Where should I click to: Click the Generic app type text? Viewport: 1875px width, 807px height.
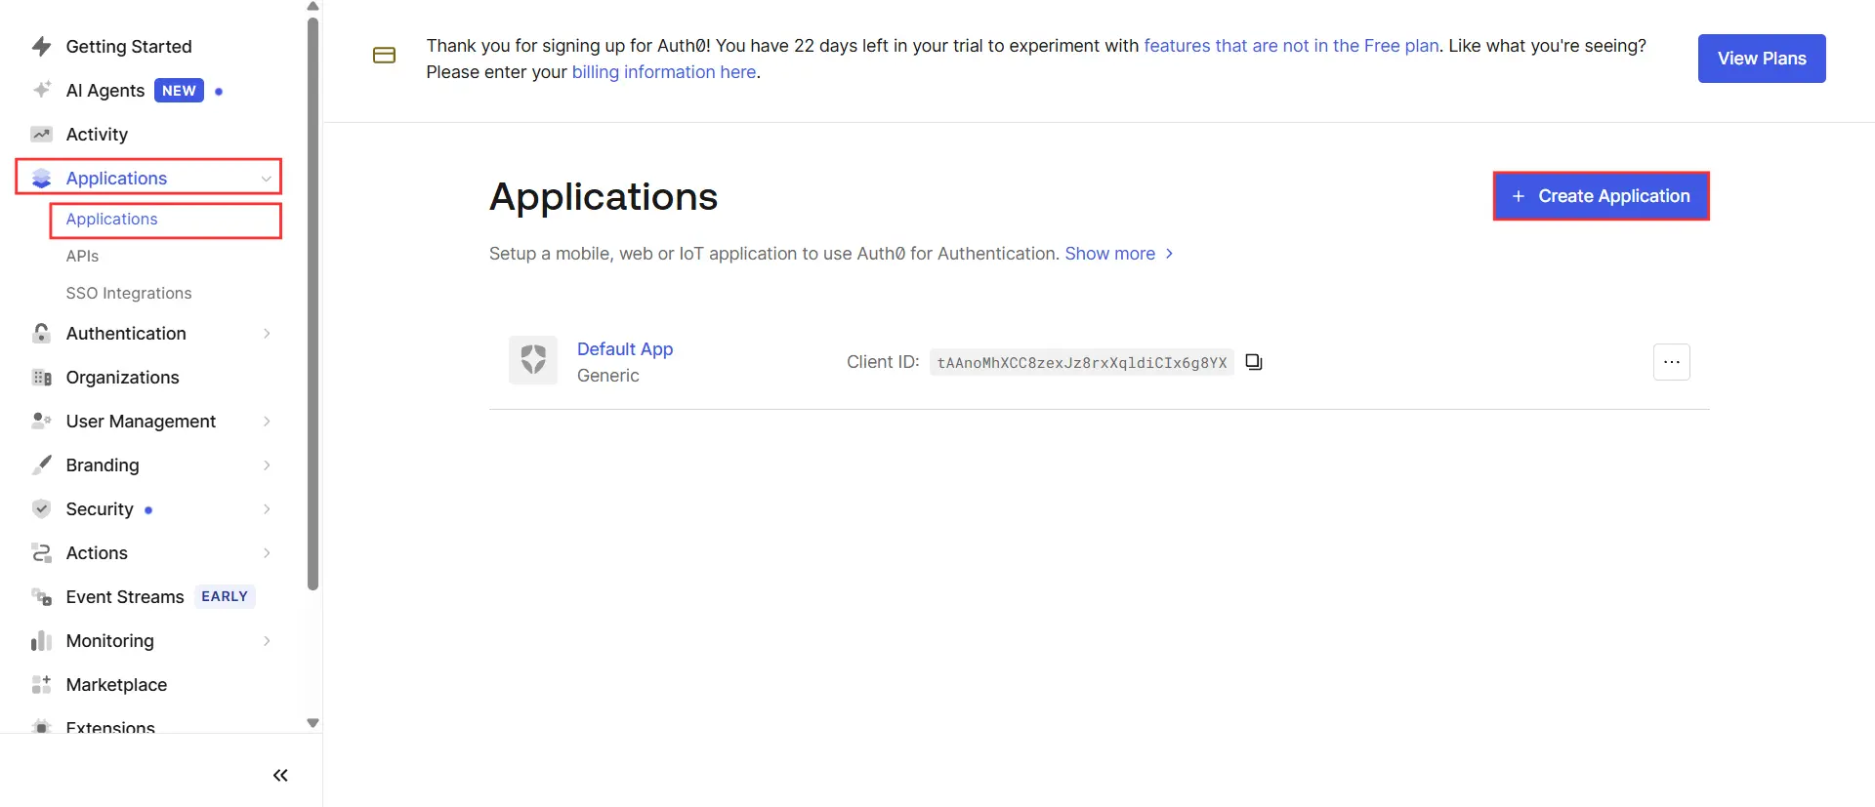tap(608, 376)
